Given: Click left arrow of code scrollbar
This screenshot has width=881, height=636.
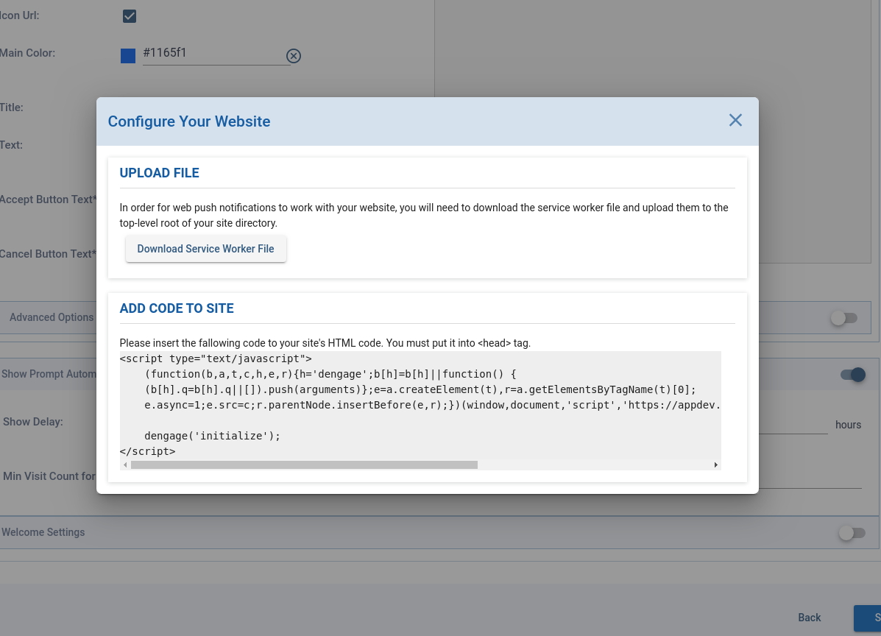Looking at the screenshot, I should click(124, 464).
